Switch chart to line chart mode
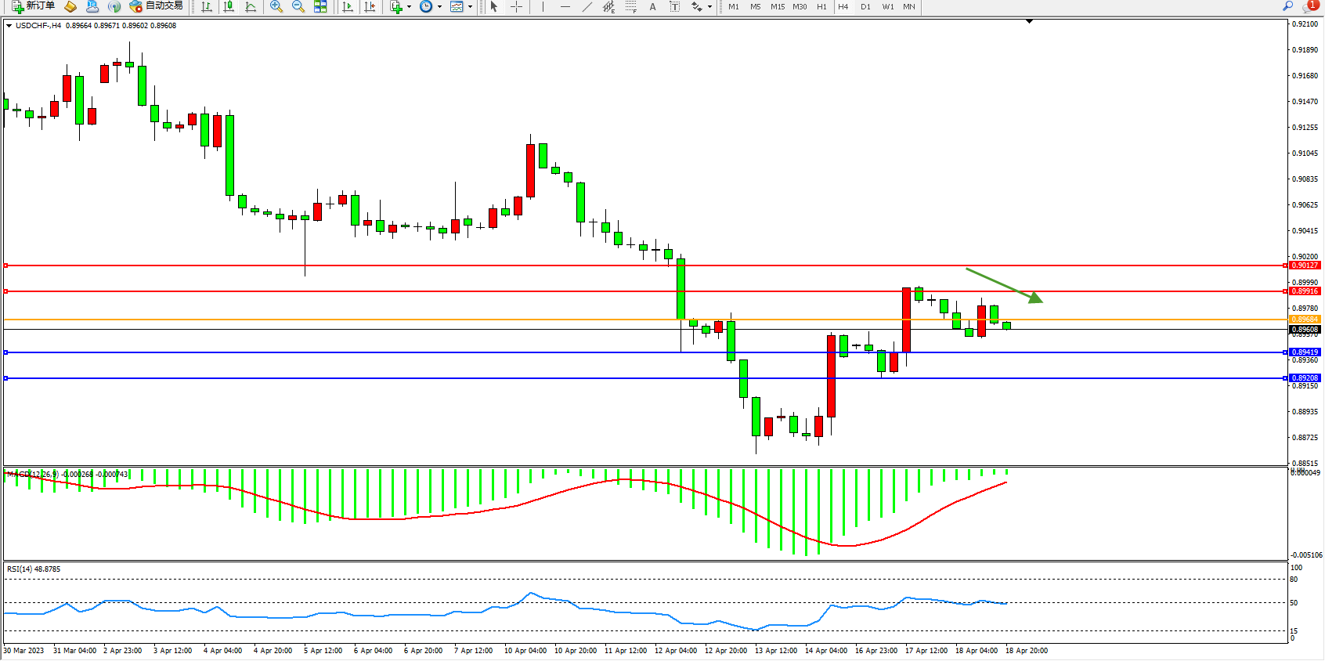The height and width of the screenshot is (661, 1325). pyautogui.click(x=251, y=6)
